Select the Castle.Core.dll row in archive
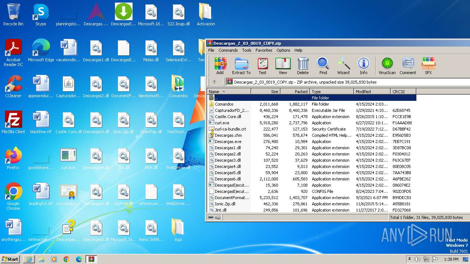Screen dimensions: 470x264 click(312, 117)
